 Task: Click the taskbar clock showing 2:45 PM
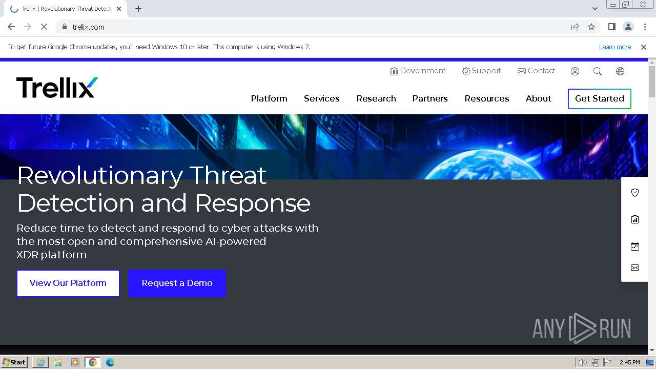[x=629, y=362]
